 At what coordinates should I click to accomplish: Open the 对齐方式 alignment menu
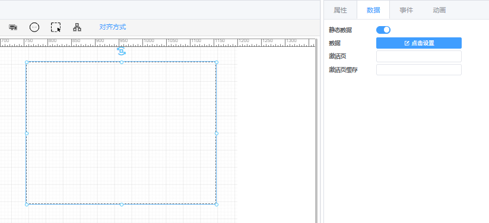tap(113, 27)
